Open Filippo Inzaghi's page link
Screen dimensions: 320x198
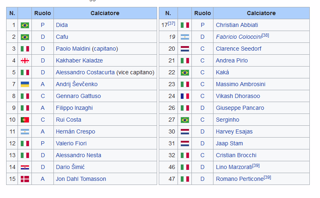click(74, 108)
